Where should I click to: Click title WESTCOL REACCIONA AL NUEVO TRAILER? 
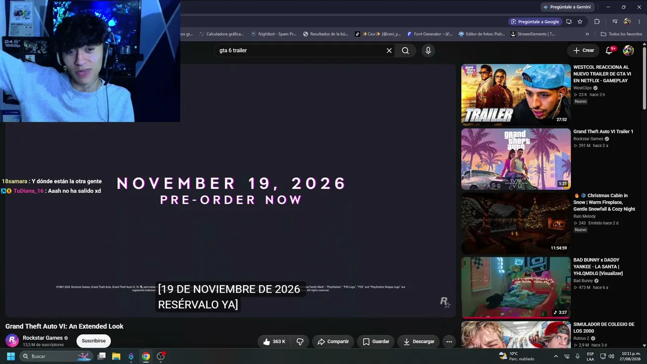coord(602,74)
